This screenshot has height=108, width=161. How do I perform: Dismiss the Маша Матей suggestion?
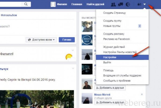(142, 94)
